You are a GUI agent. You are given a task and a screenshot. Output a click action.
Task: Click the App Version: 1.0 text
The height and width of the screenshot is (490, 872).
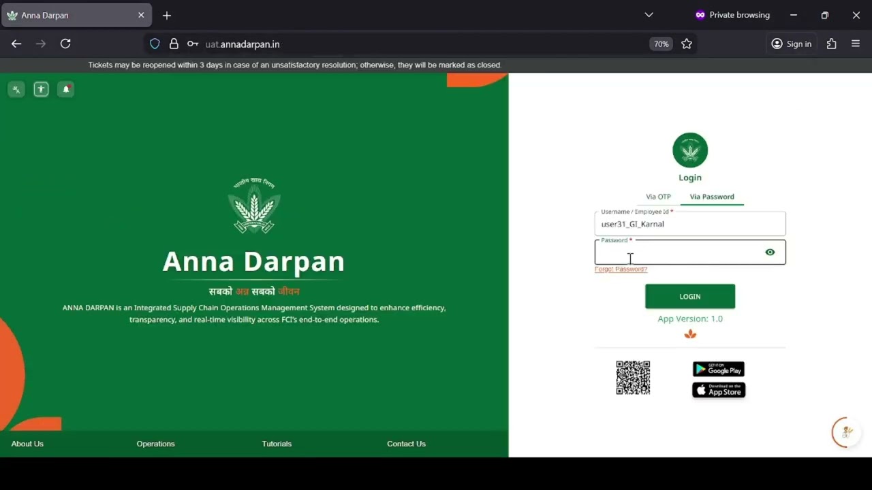(690, 319)
